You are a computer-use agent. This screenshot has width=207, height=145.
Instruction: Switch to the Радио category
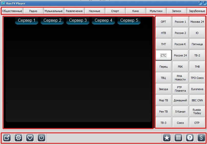[33, 11]
